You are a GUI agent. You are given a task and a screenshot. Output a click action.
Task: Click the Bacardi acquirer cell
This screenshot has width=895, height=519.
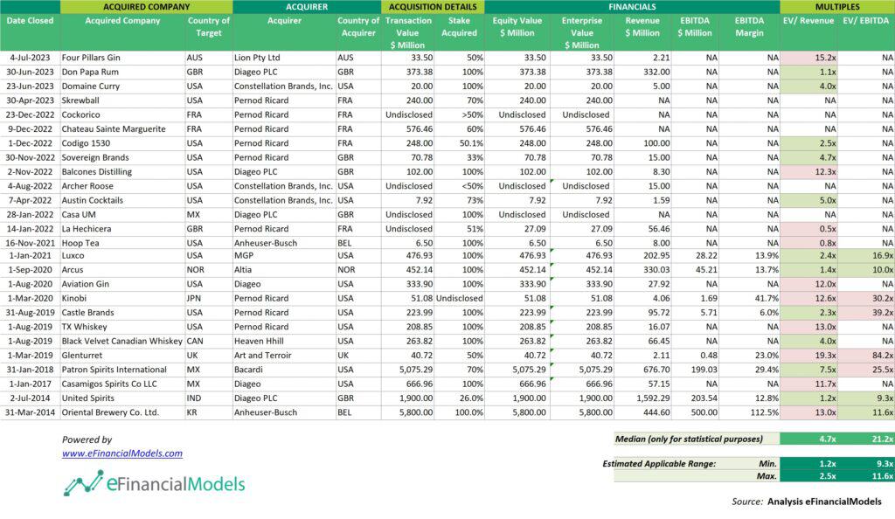coord(284,370)
